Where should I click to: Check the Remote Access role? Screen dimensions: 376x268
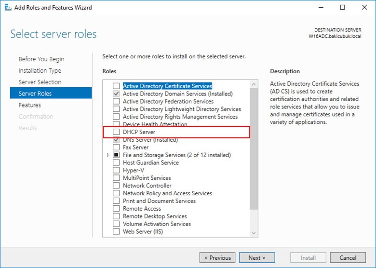point(116,209)
